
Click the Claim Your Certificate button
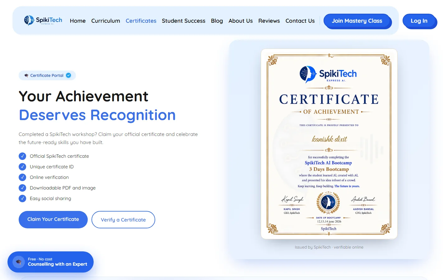pyautogui.click(x=53, y=219)
